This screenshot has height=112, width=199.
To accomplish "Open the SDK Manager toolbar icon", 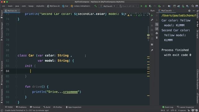I will [187, 6].
